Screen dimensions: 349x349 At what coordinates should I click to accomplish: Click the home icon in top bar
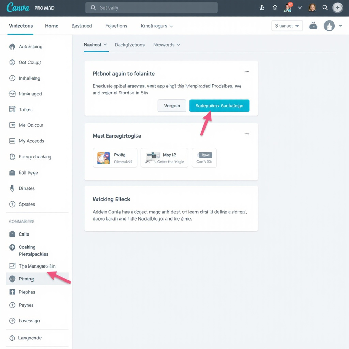(275, 7)
